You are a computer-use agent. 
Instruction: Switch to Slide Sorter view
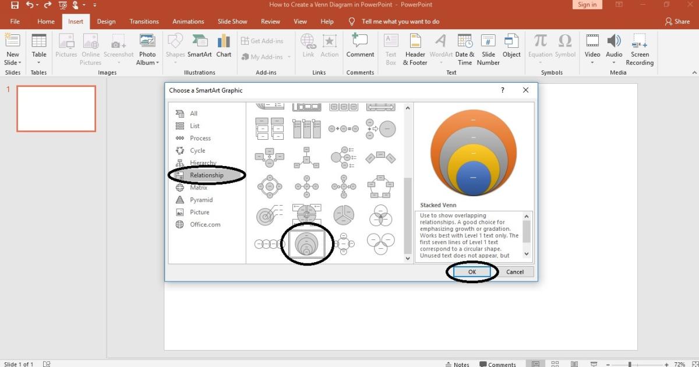555,364
